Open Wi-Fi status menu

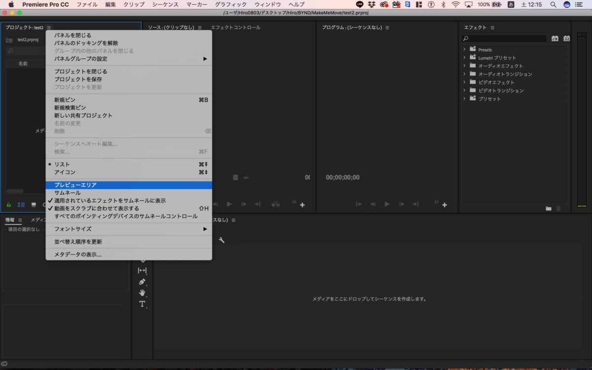[x=455, y=4]
